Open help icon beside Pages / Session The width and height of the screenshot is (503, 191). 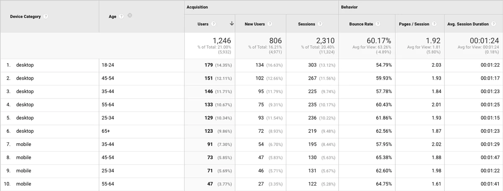point(434,24)
